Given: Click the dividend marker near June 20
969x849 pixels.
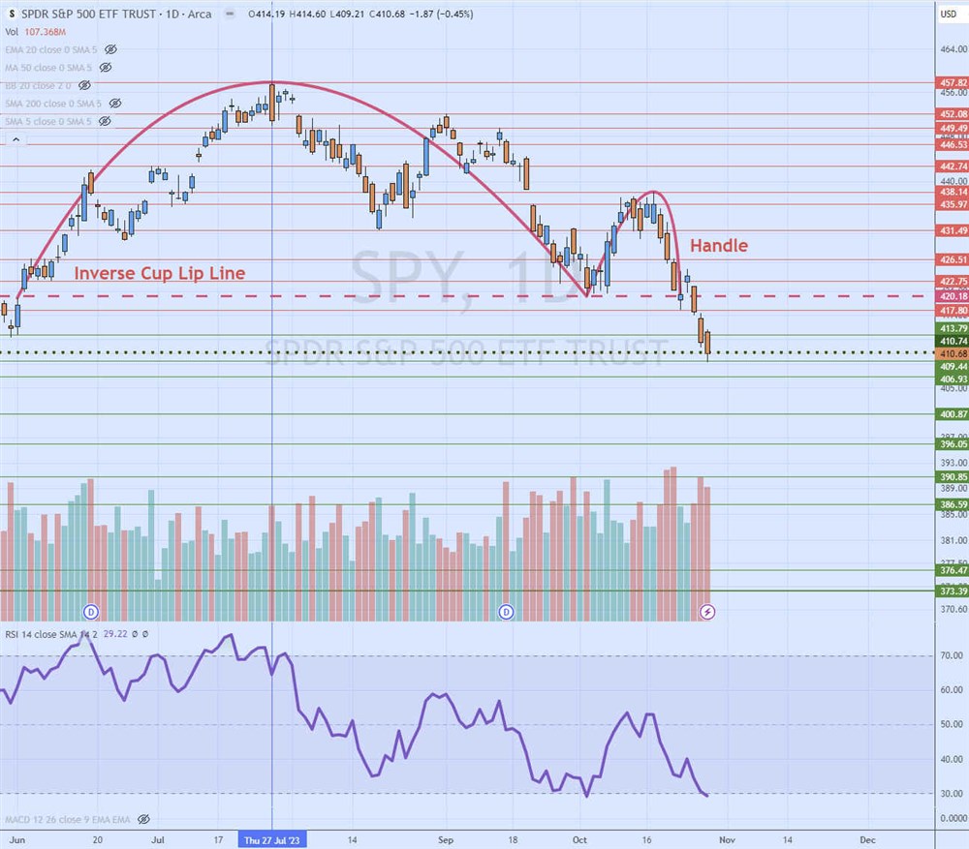Looking at the screenshot, I should [x=92, y=611].
